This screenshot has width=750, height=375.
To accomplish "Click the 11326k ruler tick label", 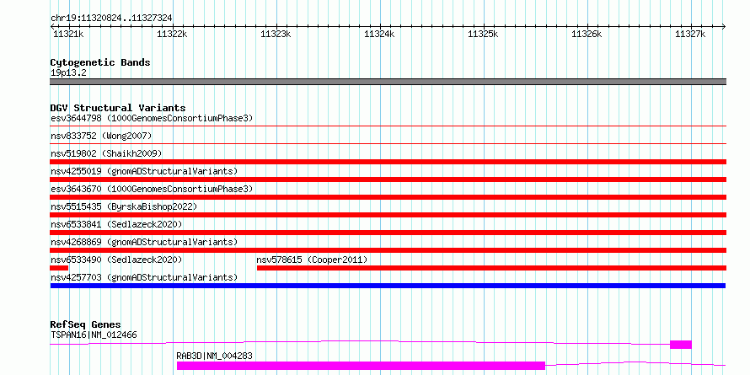I will tap(587, 34).
